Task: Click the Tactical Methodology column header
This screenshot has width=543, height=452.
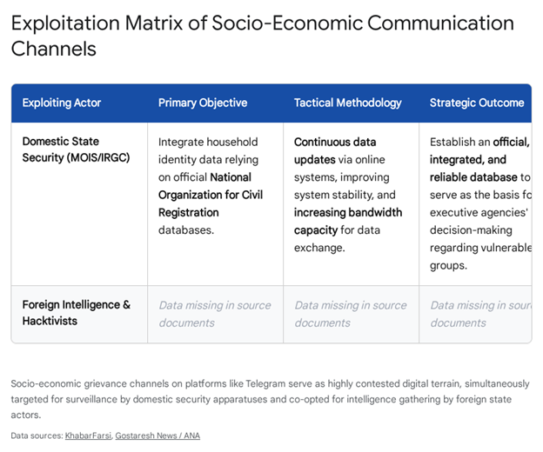Action: click(x=348, y=103)
